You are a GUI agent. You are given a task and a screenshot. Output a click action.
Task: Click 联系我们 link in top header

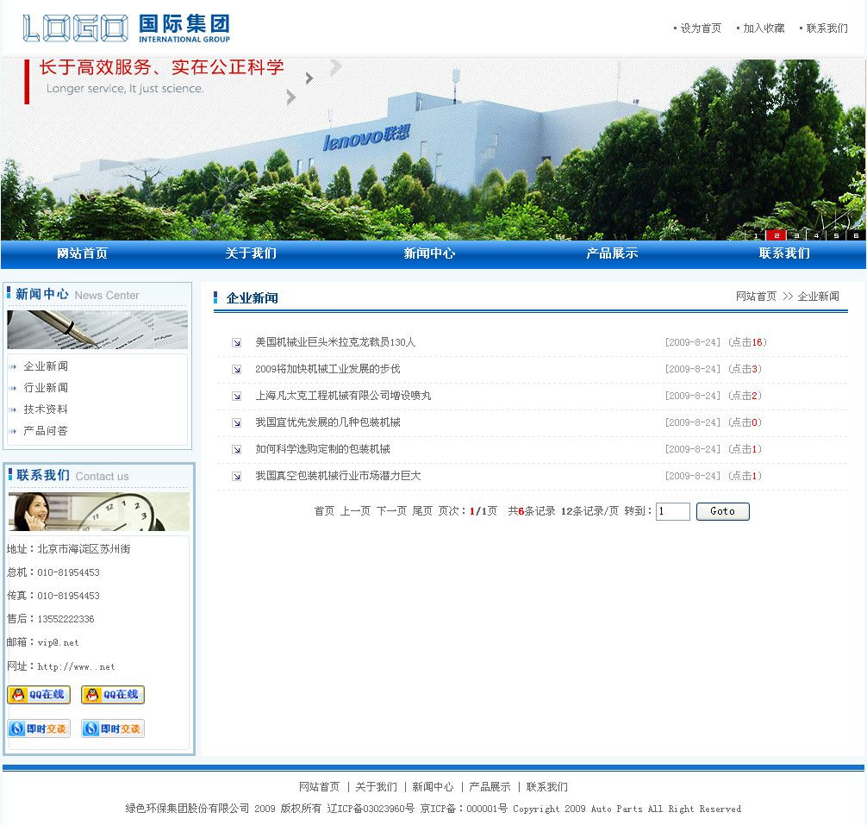pos(826,28)
